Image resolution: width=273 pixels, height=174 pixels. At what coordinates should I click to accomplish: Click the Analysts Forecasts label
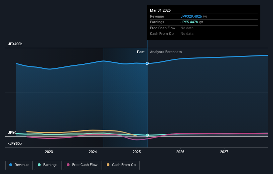[x=166, y=52]
